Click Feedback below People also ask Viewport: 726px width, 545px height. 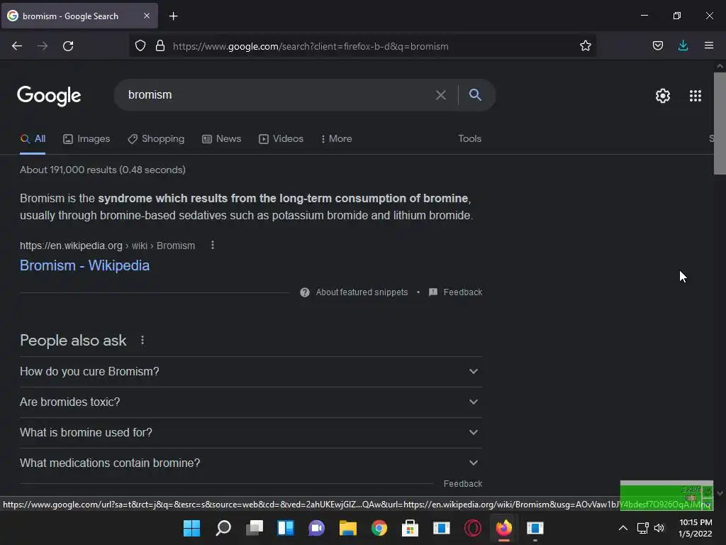click(462, 484)
